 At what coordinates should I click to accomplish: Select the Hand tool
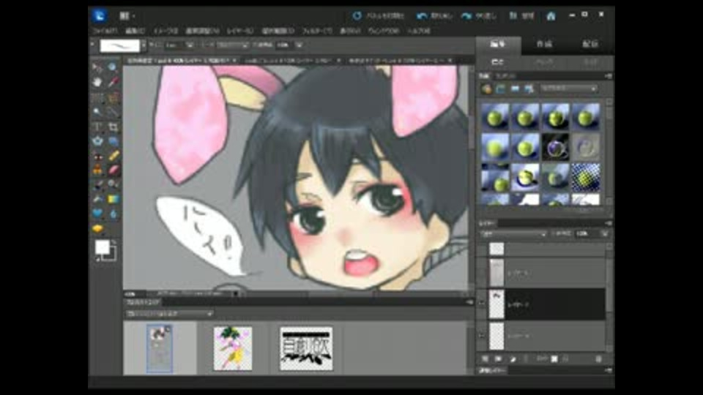pos(97,82)
